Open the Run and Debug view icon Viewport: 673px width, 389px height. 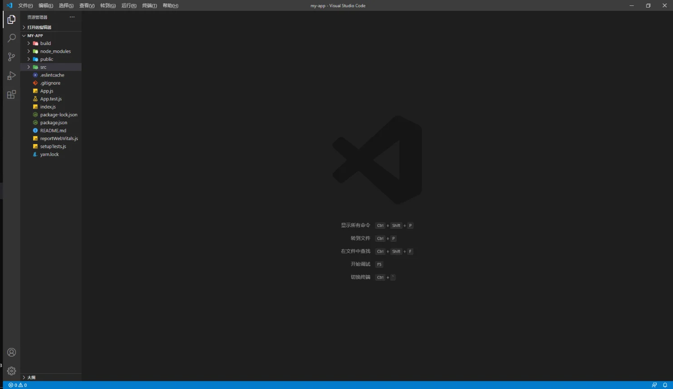coord(11,76)
